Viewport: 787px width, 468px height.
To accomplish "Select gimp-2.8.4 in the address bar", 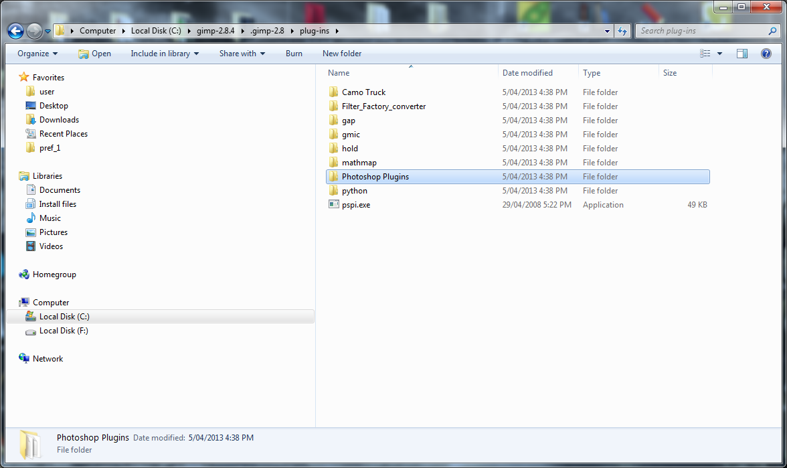I will pos(215,31).
